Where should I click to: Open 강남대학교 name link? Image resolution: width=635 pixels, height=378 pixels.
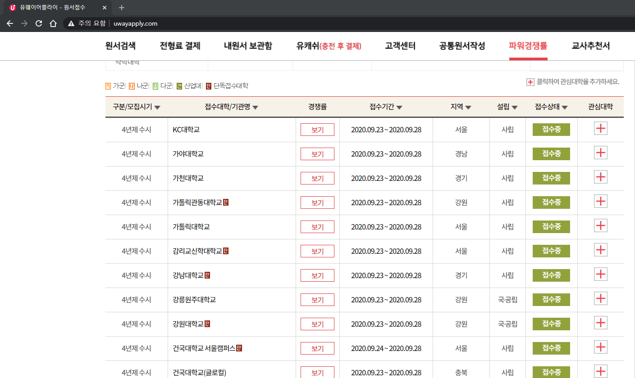188,275
